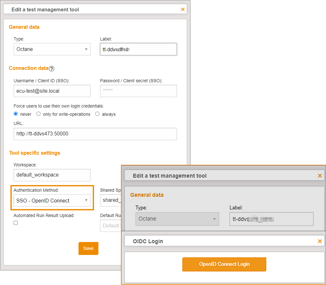Click the 'Authentication Method:' label

[36, 190]
